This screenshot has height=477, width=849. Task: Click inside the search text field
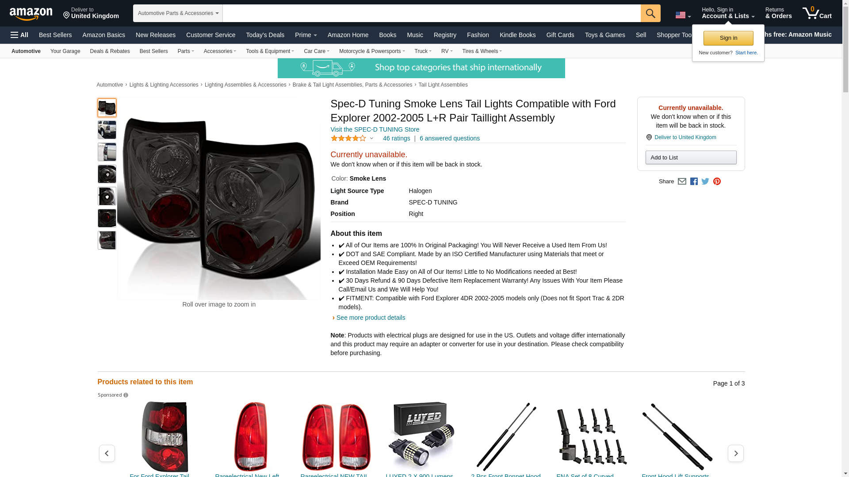click(432, 13)
